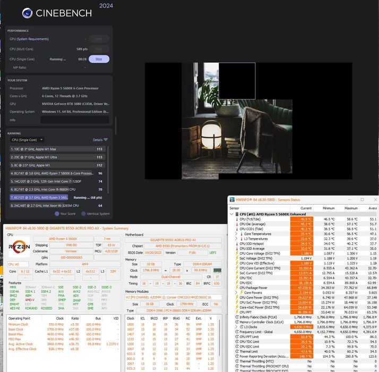This screenshot has width=379, height=372.
Task: Click the Boost Max operating point row
Action: (x=63, y=334)
